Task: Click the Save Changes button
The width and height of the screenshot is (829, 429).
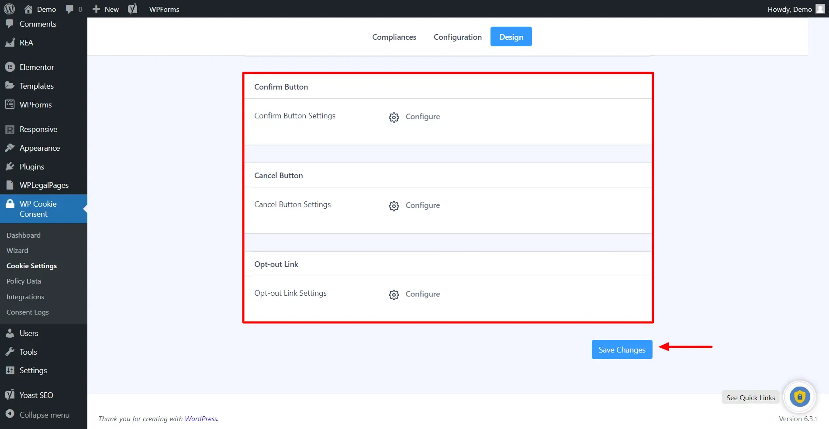Action: click(622, 349)
